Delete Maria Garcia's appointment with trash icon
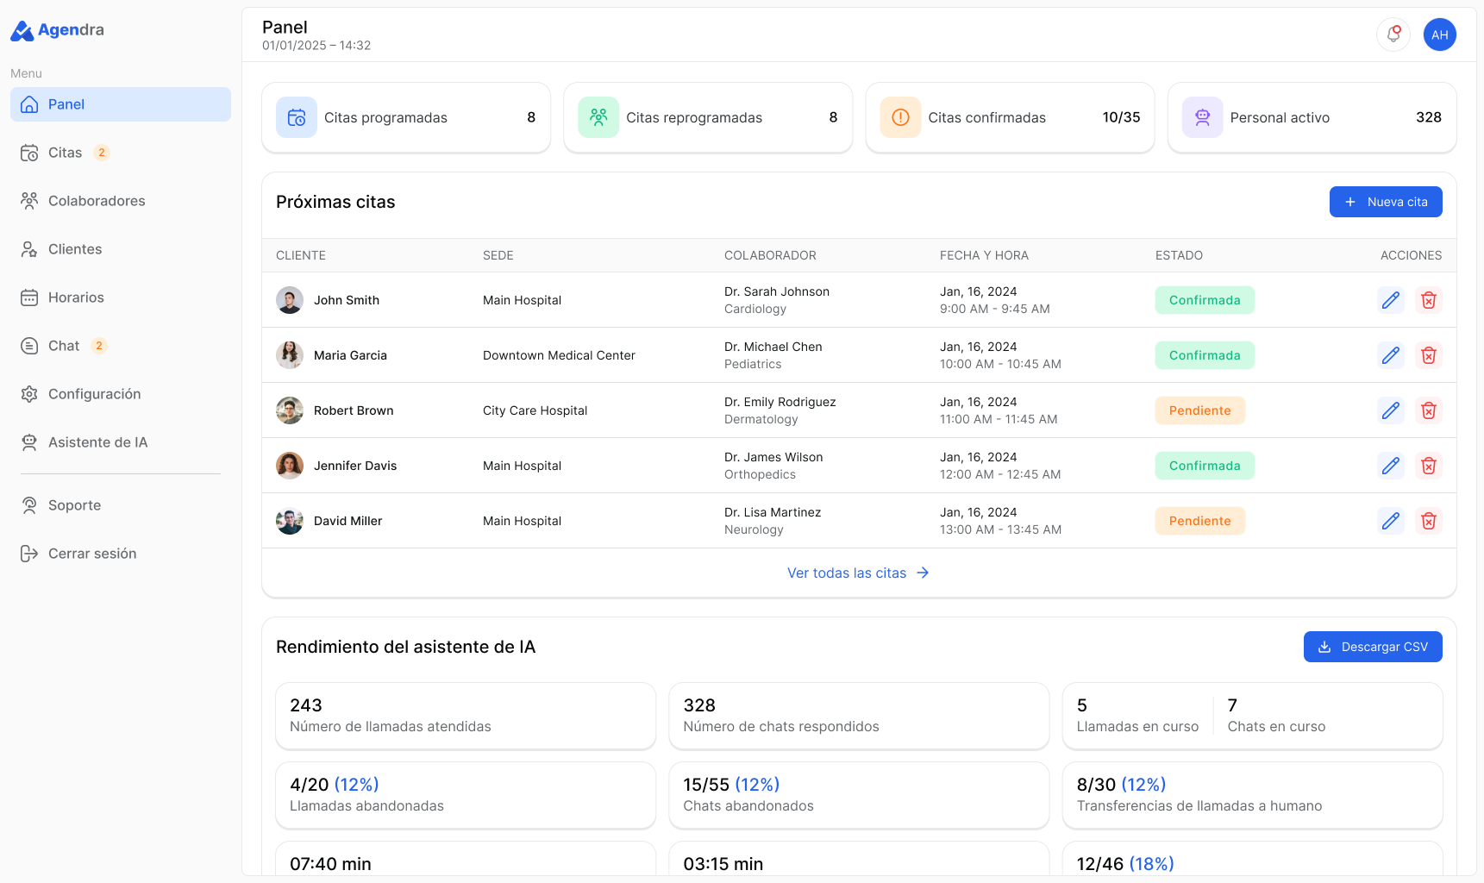 [1429, 355]
